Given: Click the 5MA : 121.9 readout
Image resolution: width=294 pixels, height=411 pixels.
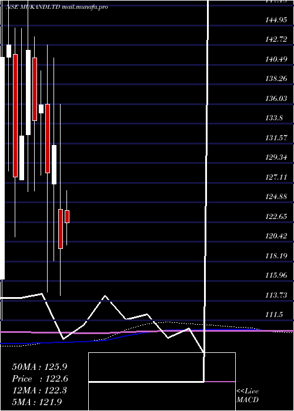Looking at the screenshot, I should (38, 402).
